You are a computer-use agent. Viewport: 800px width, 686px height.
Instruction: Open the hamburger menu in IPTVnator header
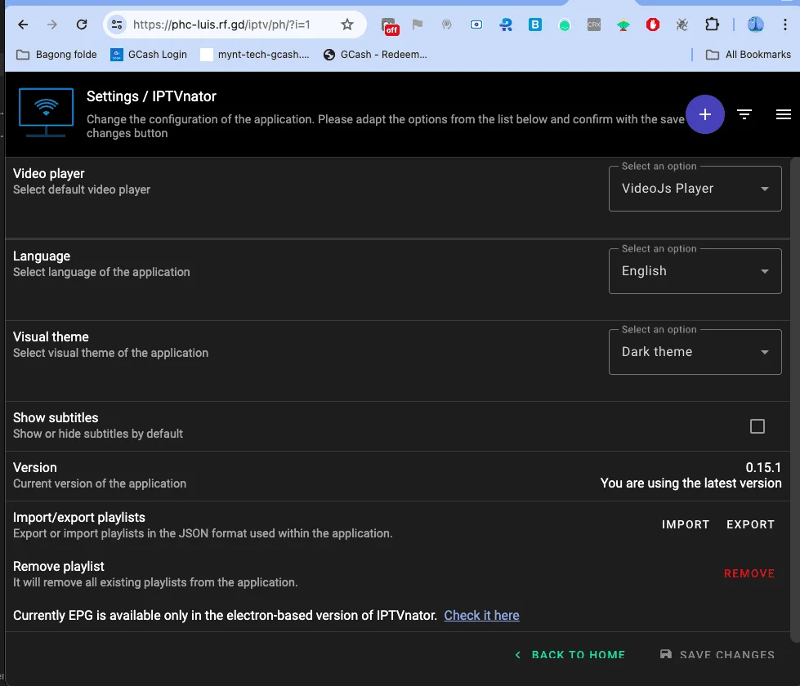783,114
